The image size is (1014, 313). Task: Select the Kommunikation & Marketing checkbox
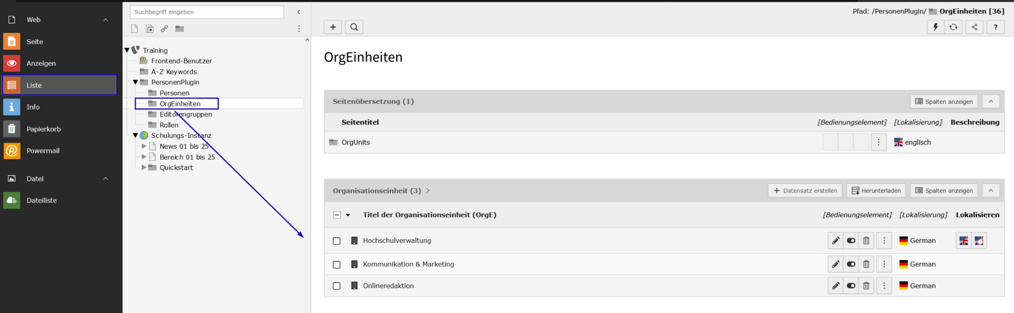(x=337, y=265)
